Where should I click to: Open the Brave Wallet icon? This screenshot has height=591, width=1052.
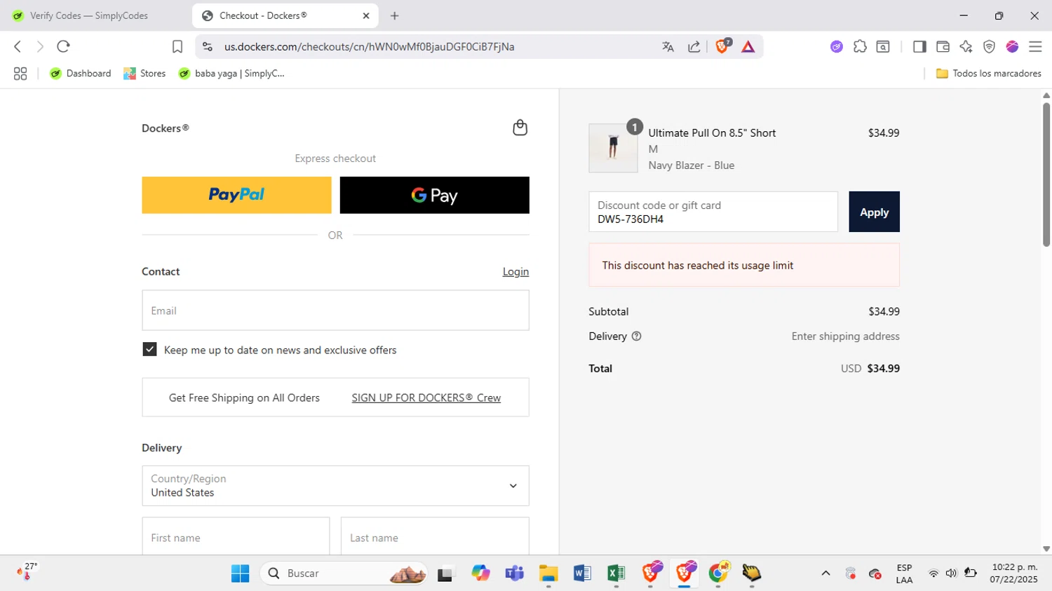(x=943, y=46)
